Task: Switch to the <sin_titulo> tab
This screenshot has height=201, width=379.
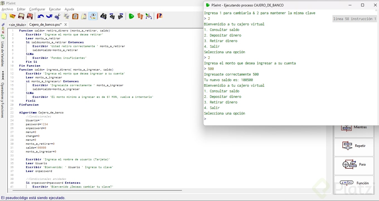Action: tap(17, 25)
